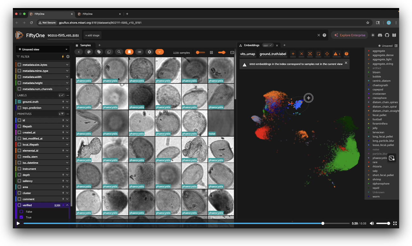
Task: Check the depth field checkbox
Action: coord(19,175)
